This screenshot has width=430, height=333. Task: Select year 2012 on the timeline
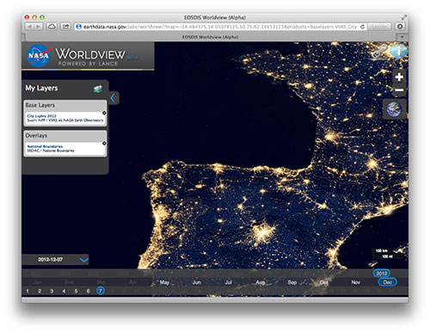coord(382,274)
